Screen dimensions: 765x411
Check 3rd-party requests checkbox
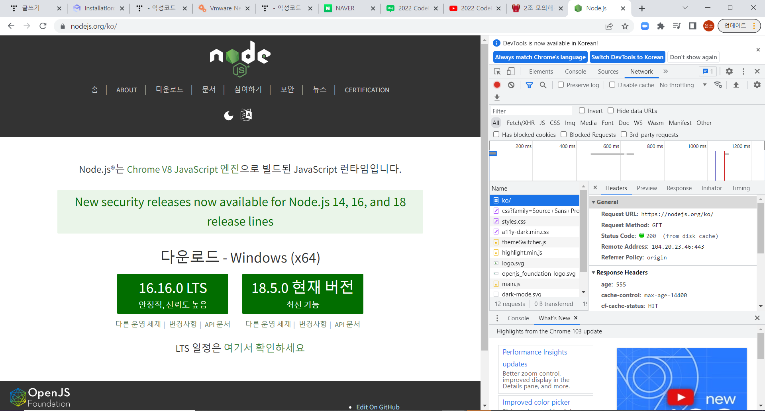pos(624,134)
